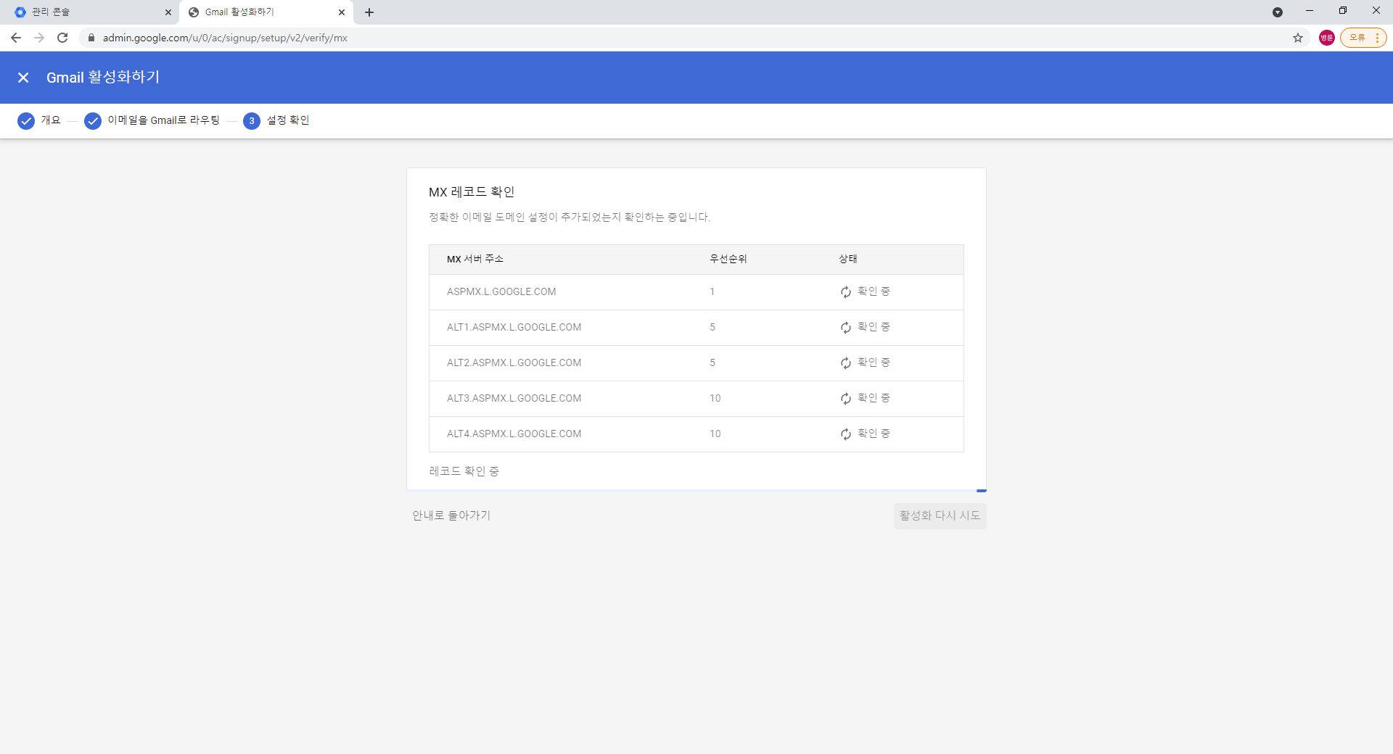Close the Gmail 활성화하기 setup wizard
1393x754 pixels.
click(x=23, y=78)
